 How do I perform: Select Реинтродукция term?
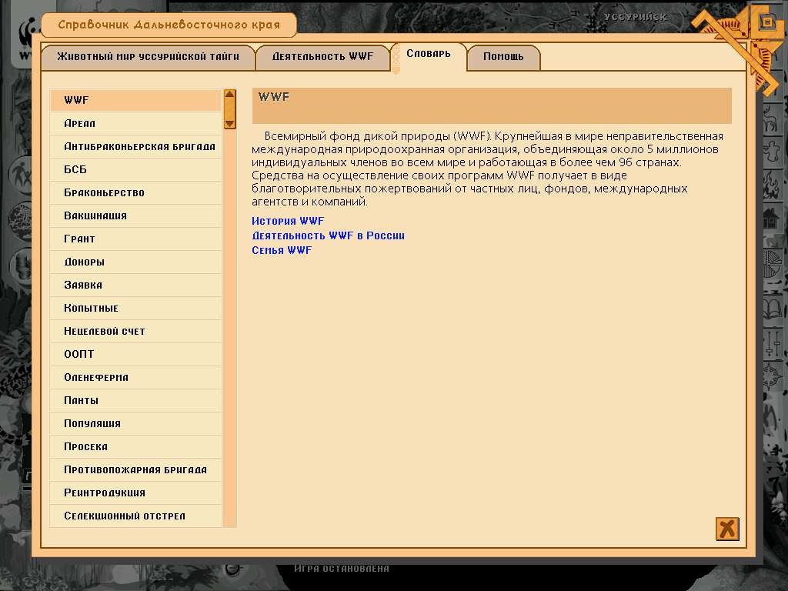[135, 493]
